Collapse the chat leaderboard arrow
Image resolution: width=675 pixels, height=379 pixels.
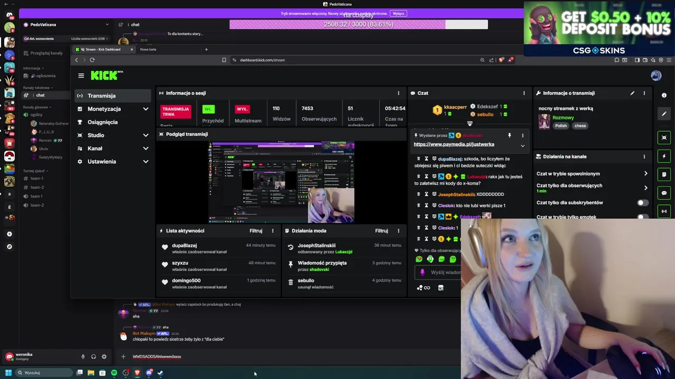point(470,124)
